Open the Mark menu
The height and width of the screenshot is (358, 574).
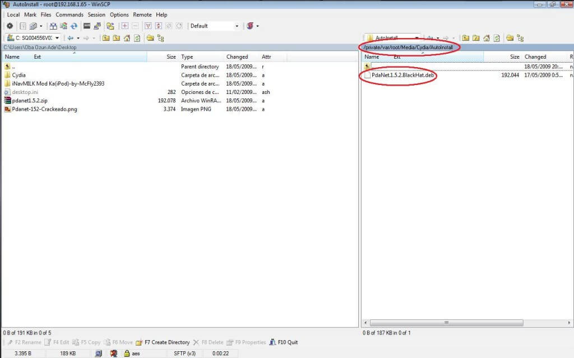30,15
